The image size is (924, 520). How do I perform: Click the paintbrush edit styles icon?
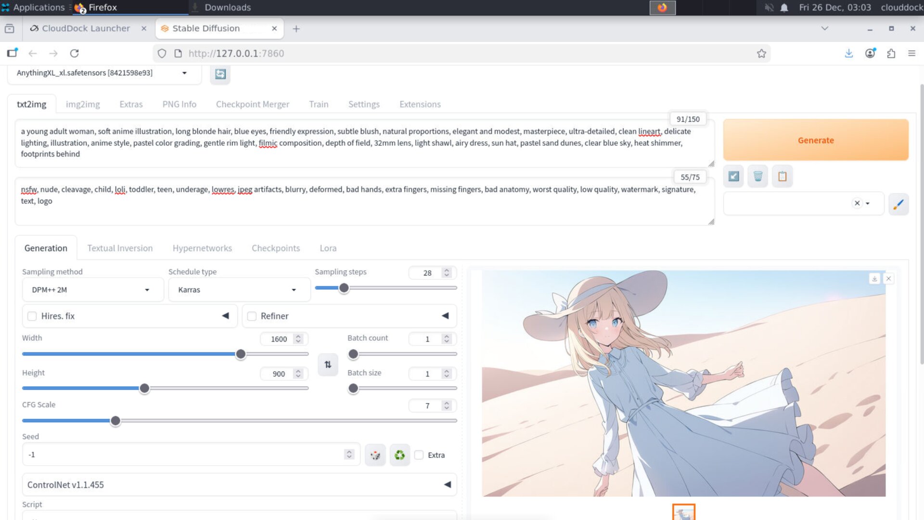898,204
